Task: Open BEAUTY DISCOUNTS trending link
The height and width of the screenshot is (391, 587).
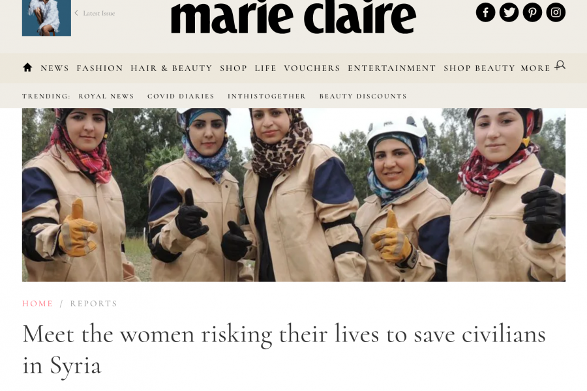Action: pos(363,96)
